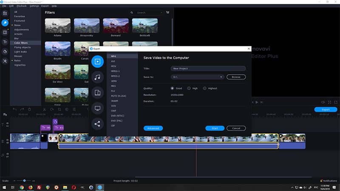Choose MP4 format in list
The height and width of the screenshot is (191, 340).
pyautogui.click(x=122, y=56)
